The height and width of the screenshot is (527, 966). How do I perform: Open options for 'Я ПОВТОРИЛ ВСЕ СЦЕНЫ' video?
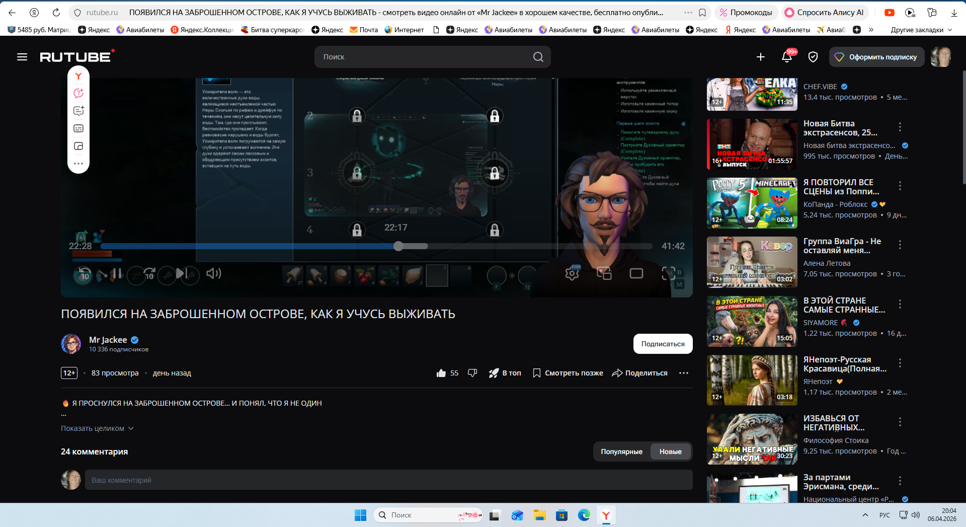[900, 186]
